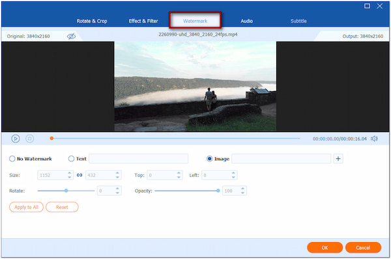Viewport: 391px width, 259px height.
Task: Decrease the Rotate angle value
Action: coord(117,193)
